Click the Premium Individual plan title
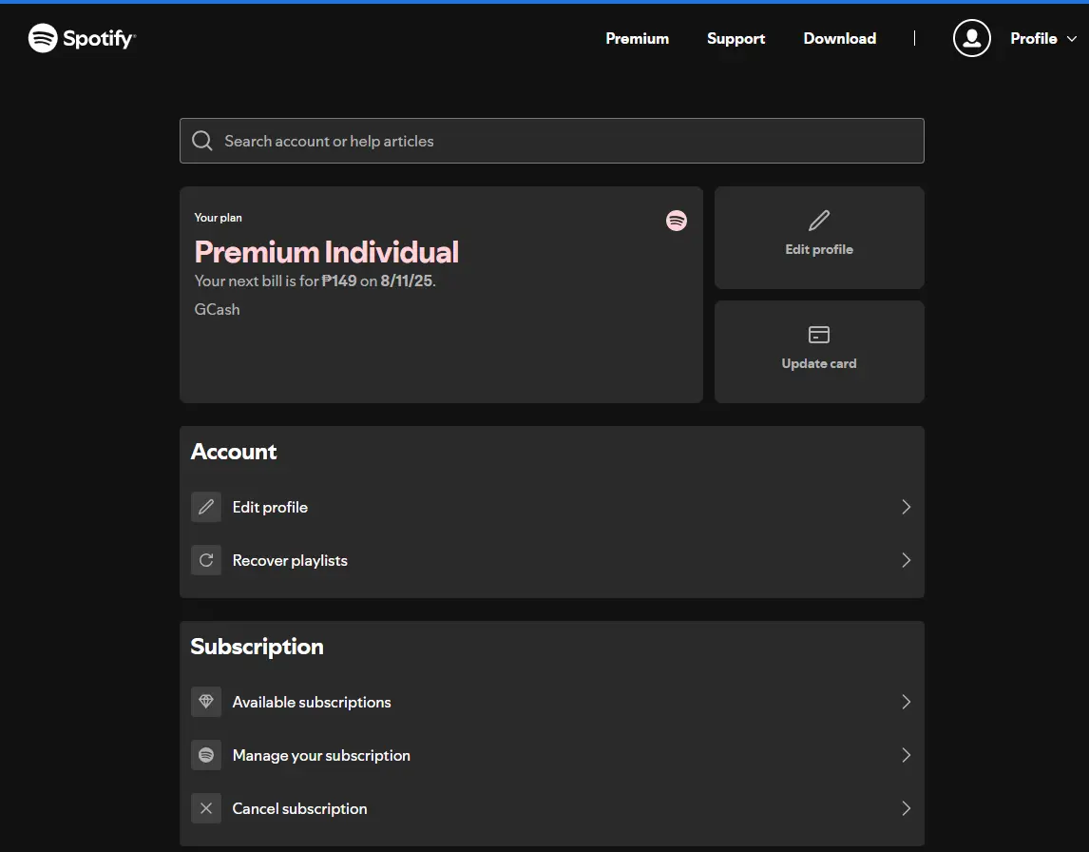This screenshot has width=1089, height=852. (x=327, y=252)
